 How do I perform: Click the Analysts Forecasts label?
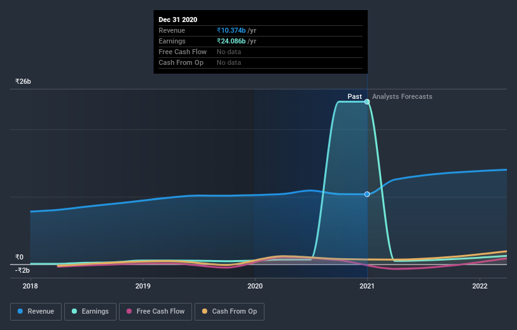402,96
